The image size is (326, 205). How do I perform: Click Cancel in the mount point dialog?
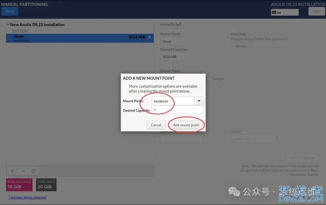(156, 125)
